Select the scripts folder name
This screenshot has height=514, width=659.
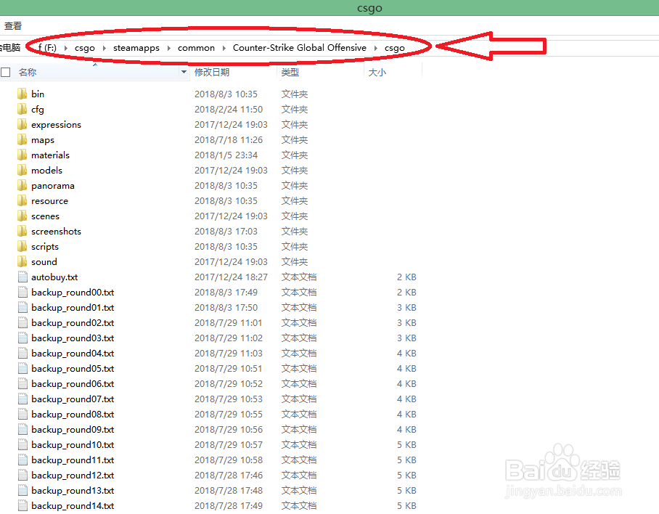[x=44, y=247]
